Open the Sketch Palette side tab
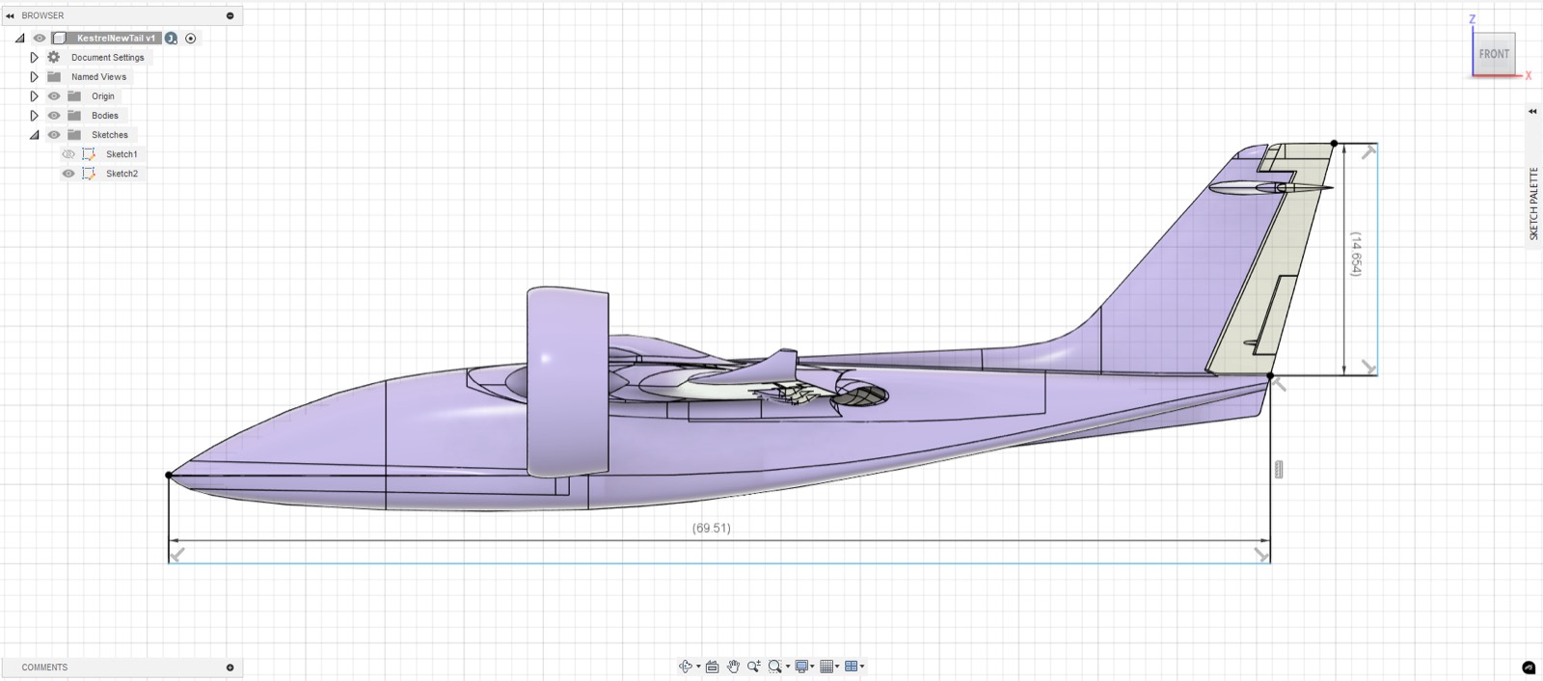This screenshot has width=1543, height=681. [1533, 204]
